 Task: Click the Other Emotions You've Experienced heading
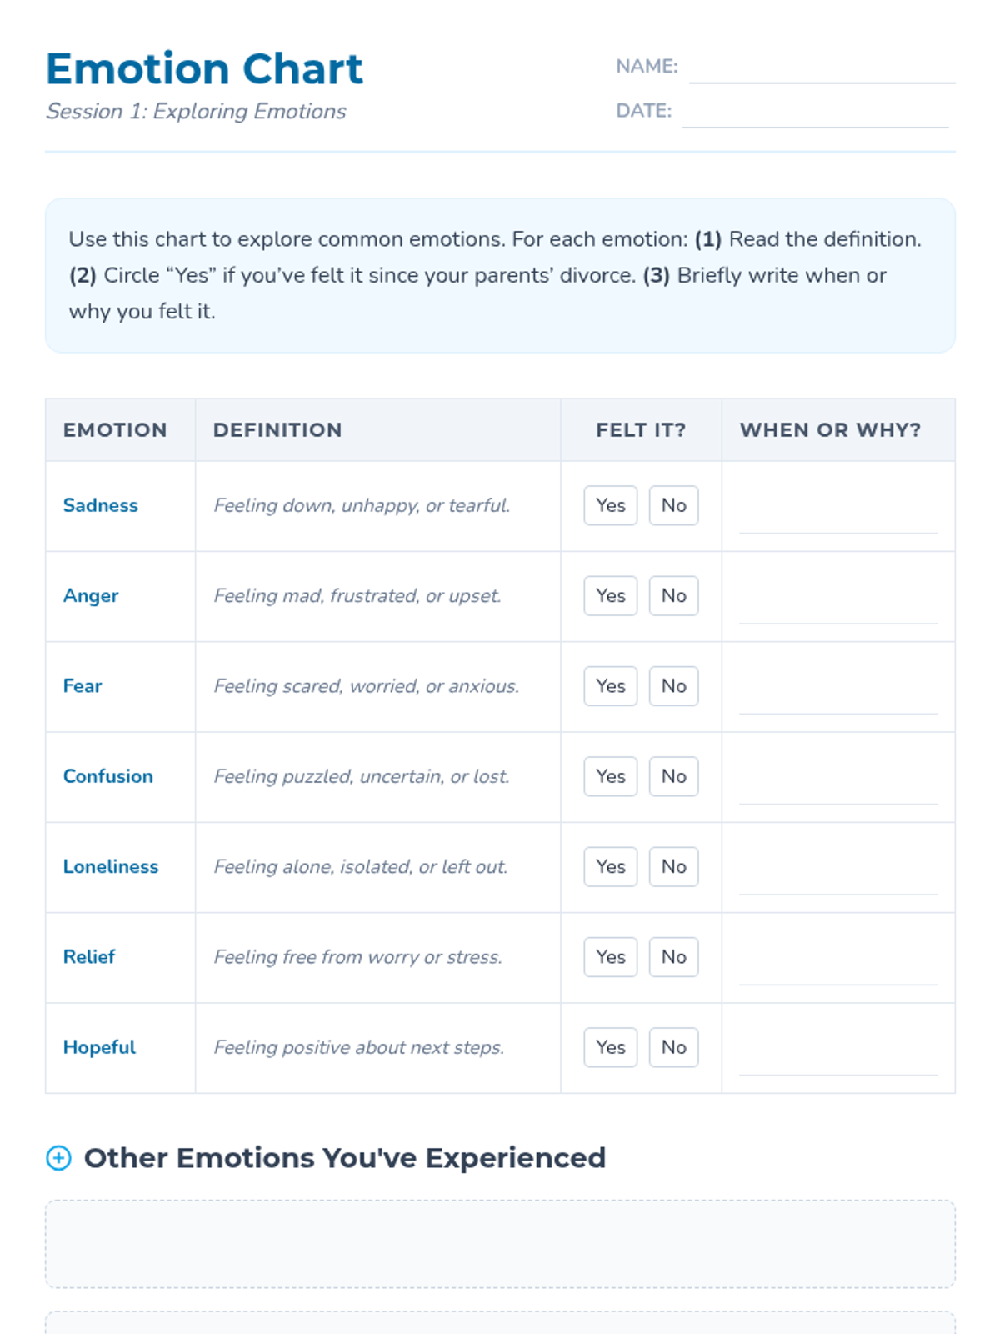tap(344, 1158)
